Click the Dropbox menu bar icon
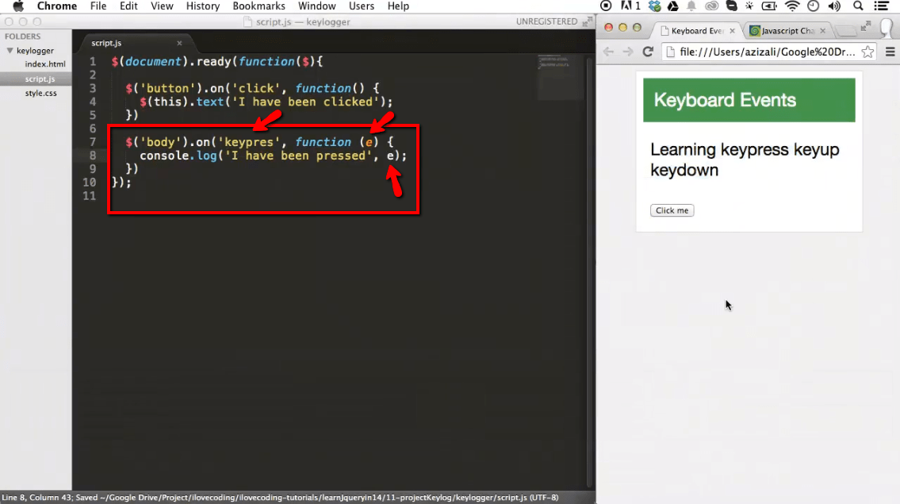The image size is (900, 504). point(654,6)
